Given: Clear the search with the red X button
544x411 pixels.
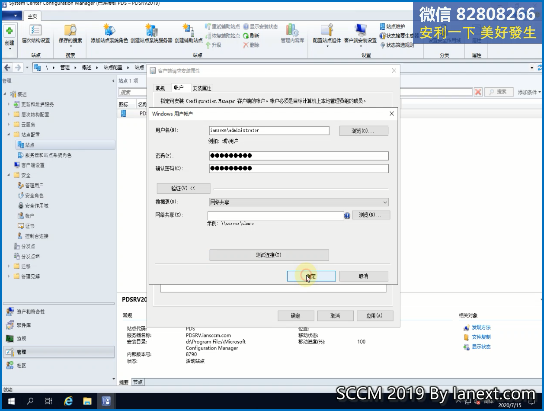Looking at the screenshot, I should tap(478, 92).
